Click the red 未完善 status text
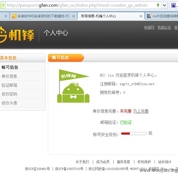The height and width of the screenshot is (173, 178). tap(126, 111)
